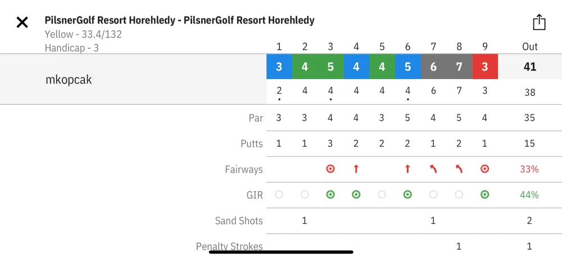This screenshot has height=259, width=562.
Task: Click the Out total score 41
Action: 530,67
